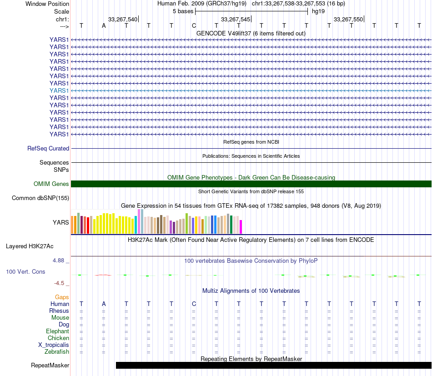Click the Rhesus species row label
The height and width of the screenshot is (376, 432).
[59, 311]
